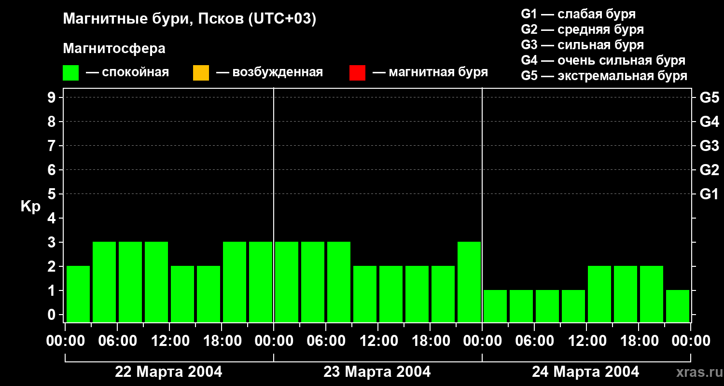Click the '24 Марта 2004' date label
Screen dimensions: 724x386
[585, 372]
